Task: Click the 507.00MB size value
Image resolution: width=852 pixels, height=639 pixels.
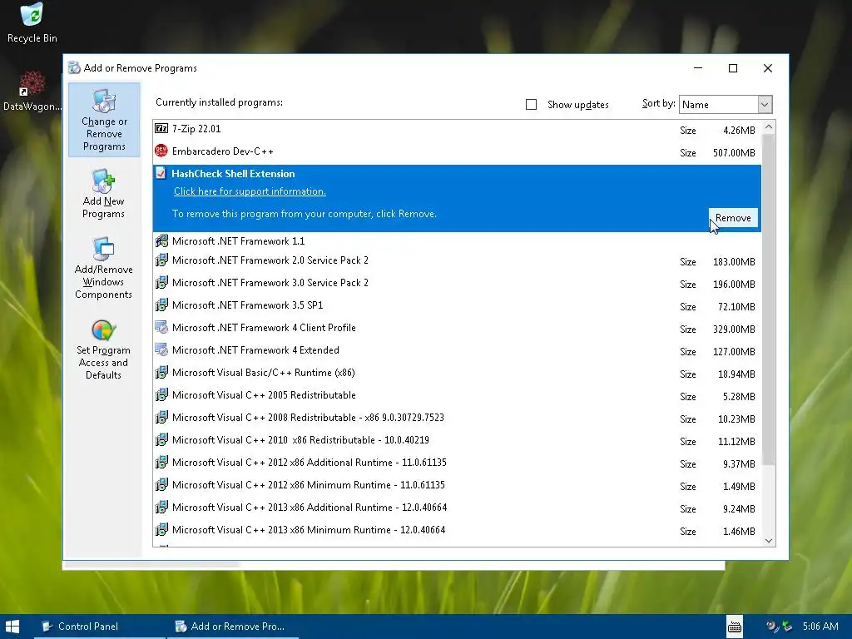Action: [x=734, y=153]
